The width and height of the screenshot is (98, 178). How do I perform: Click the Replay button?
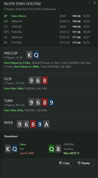pyautogui.click(x=84, y=163)
